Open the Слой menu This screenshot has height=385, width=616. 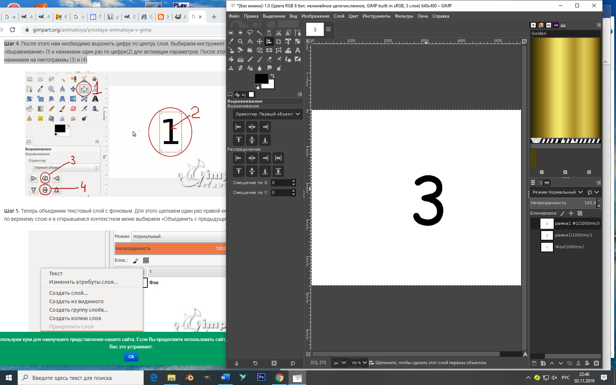[x=339, y=16]
